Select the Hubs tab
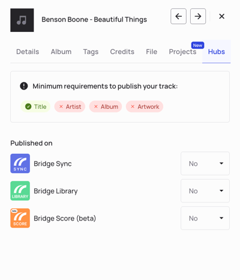240x280 pixels. point(217,52)
